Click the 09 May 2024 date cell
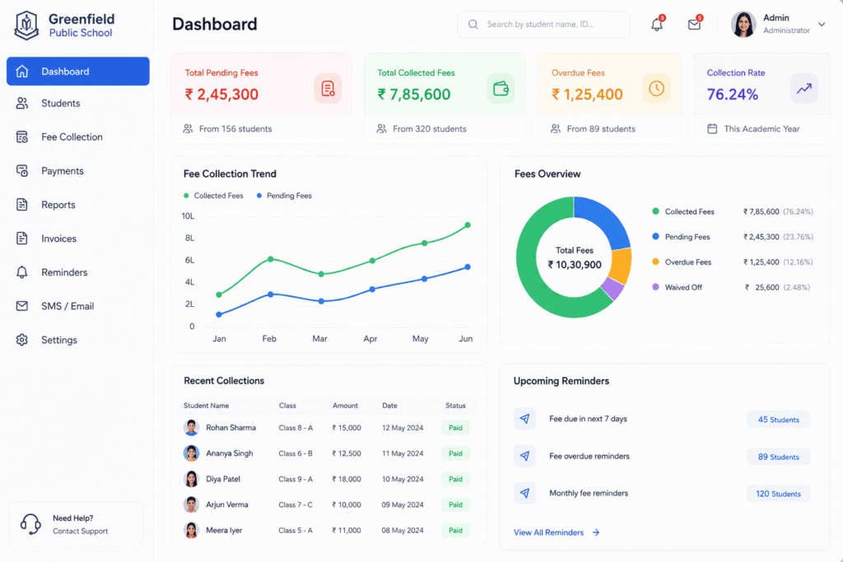 (x=402, y=504)
